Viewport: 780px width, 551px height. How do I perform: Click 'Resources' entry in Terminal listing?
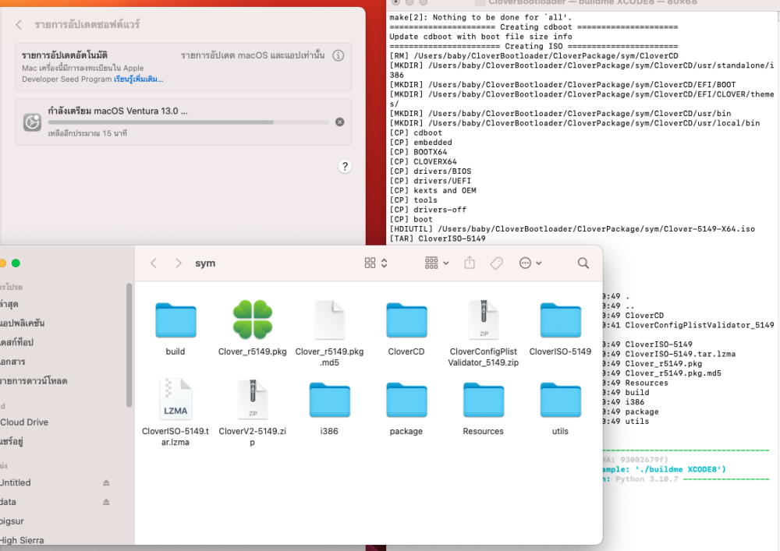(647, 383)
